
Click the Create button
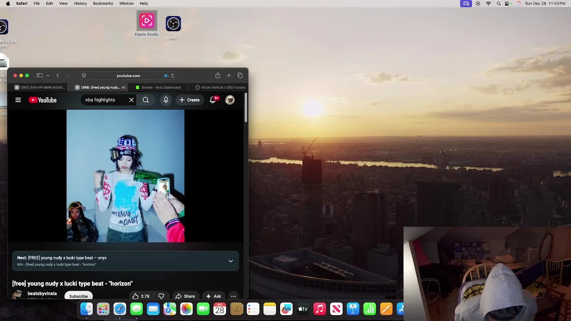(x=190, y=100)
